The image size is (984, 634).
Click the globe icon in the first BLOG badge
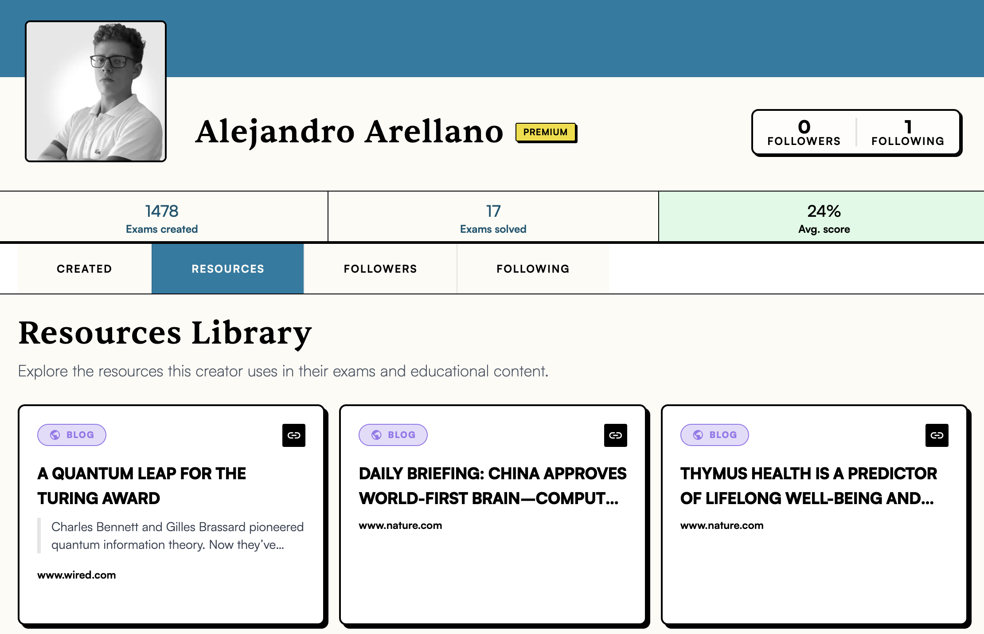(55, 435)
